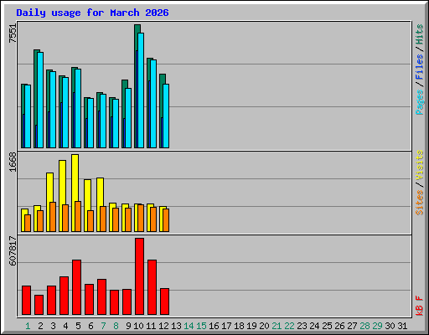The width and height of the screenshot is (429, 335).
Task: Click day 3 on the date axis
Action: click(53, 326)
